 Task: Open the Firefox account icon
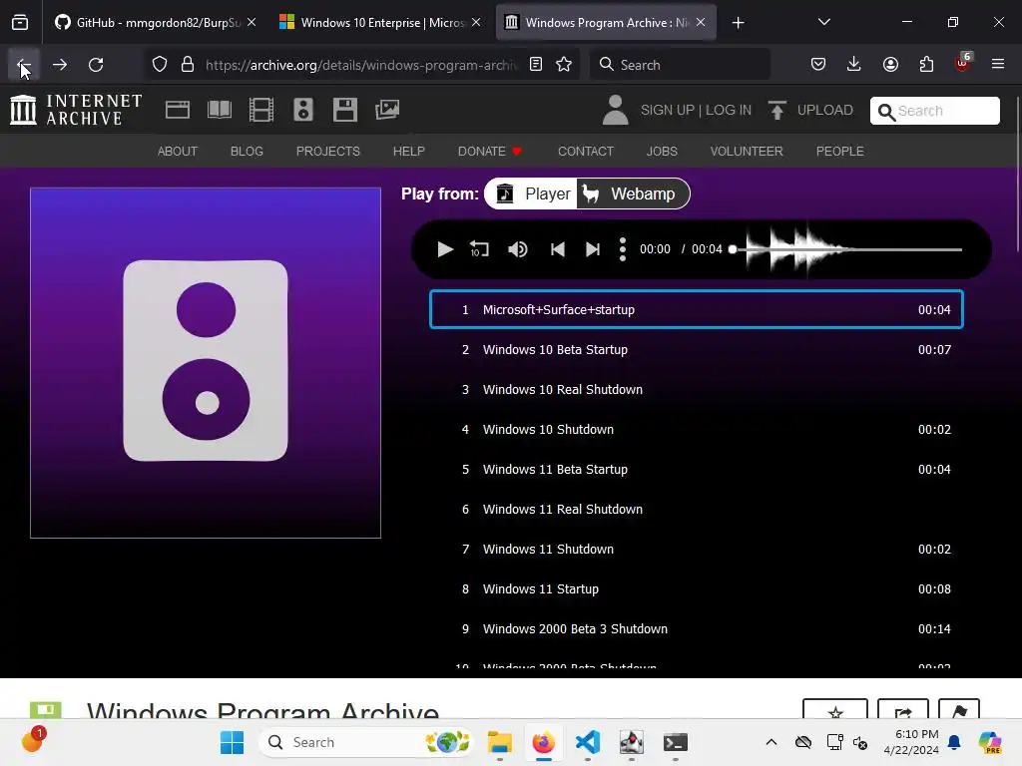tap(890, 65)
